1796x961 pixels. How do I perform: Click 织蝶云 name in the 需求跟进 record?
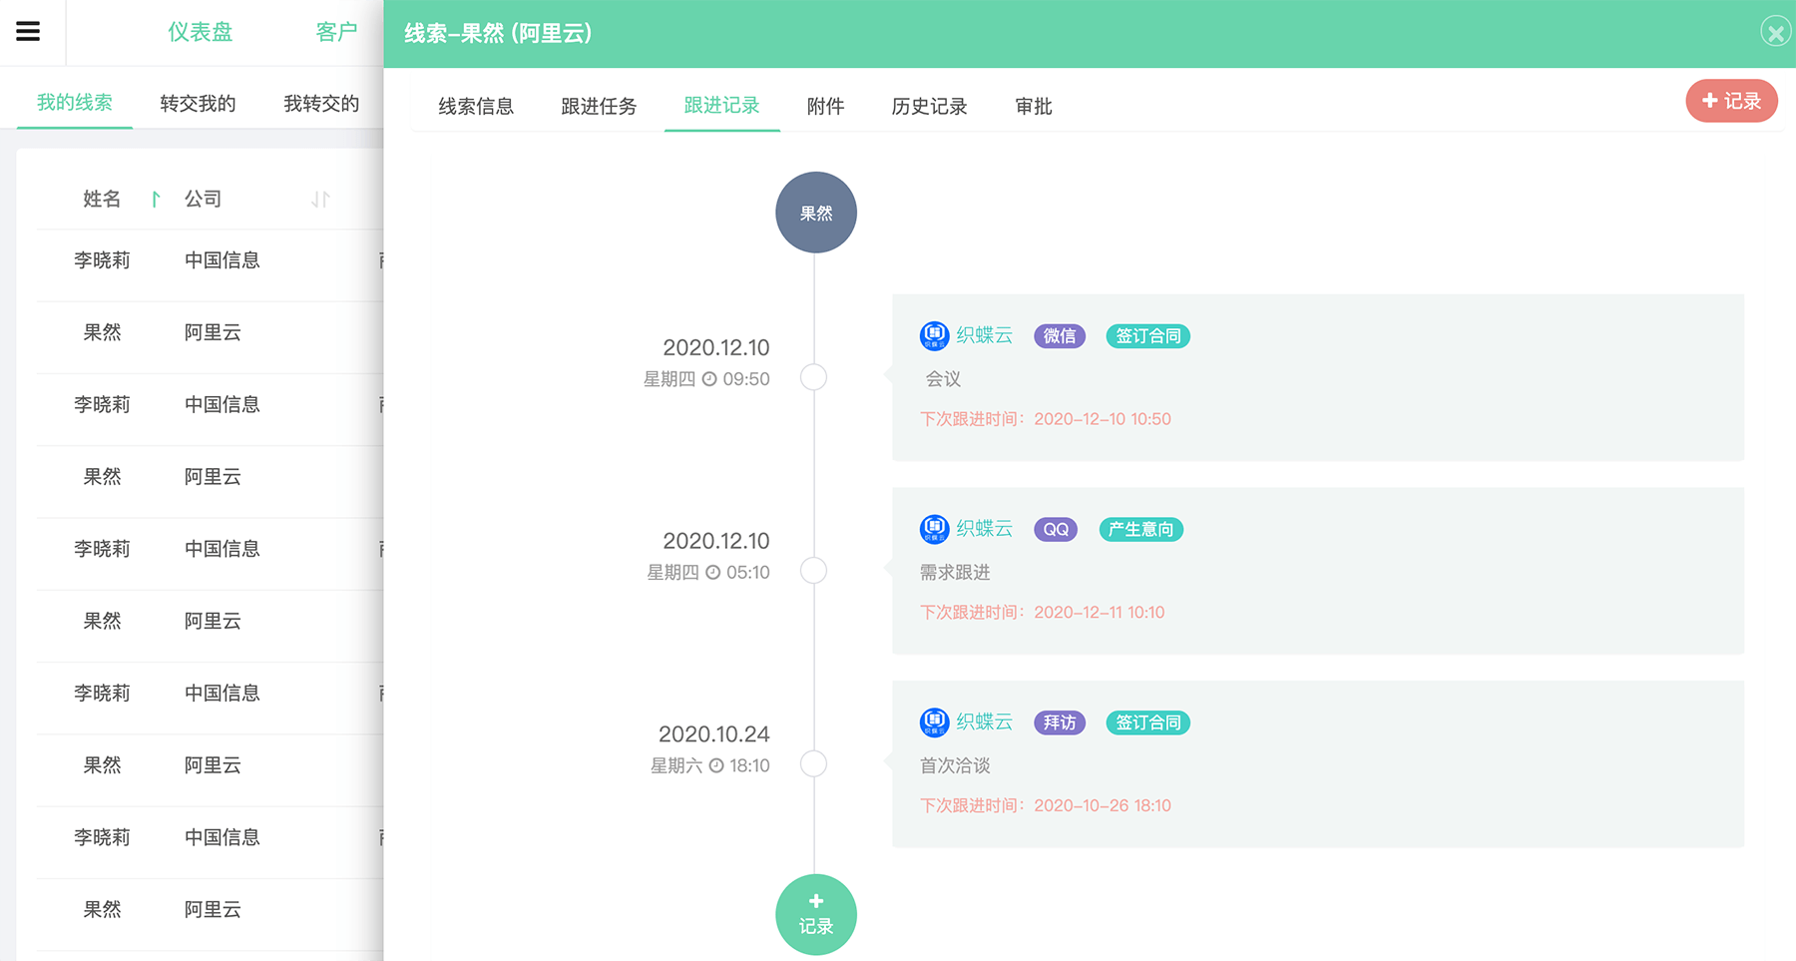pos(984,529)
